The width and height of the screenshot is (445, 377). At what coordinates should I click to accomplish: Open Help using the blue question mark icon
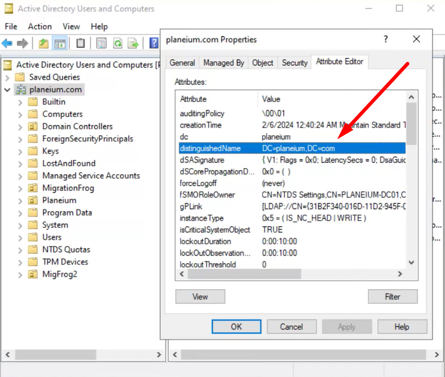[x=153, y=43]
